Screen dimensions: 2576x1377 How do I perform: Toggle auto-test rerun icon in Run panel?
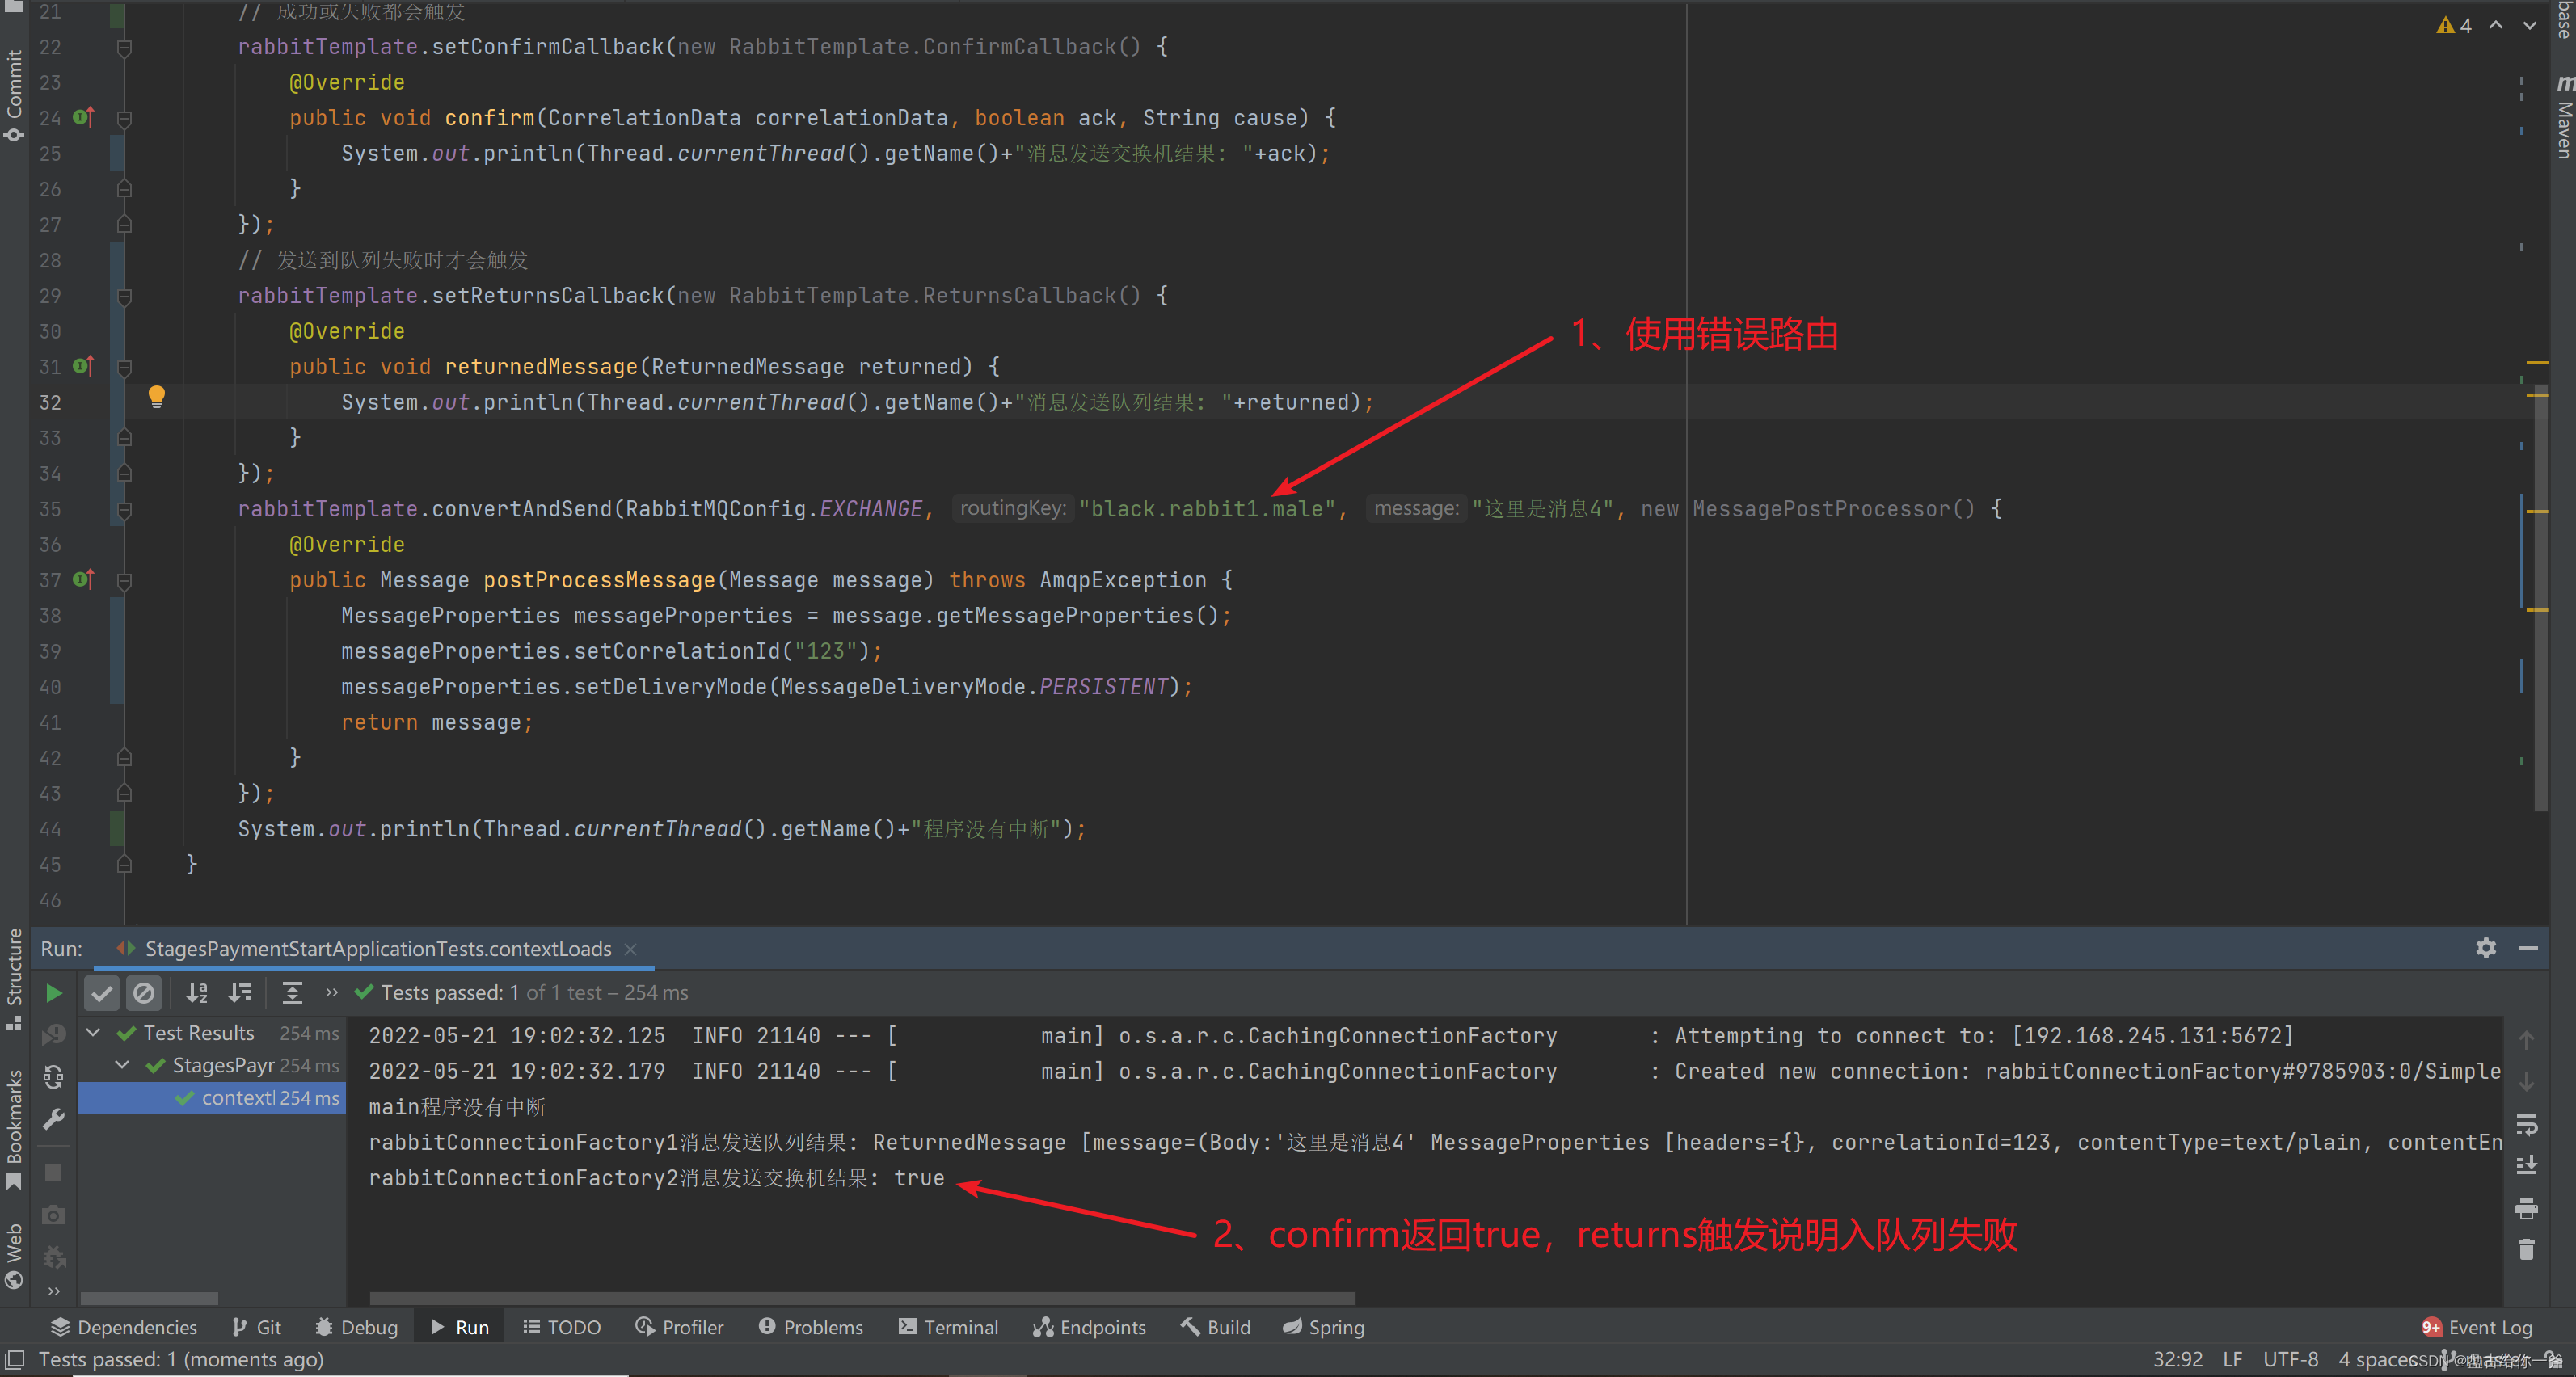54,1076
